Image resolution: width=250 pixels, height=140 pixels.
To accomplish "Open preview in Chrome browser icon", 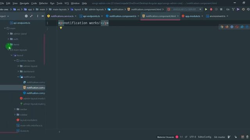I will pyautogui.click(x=222, y=27).
